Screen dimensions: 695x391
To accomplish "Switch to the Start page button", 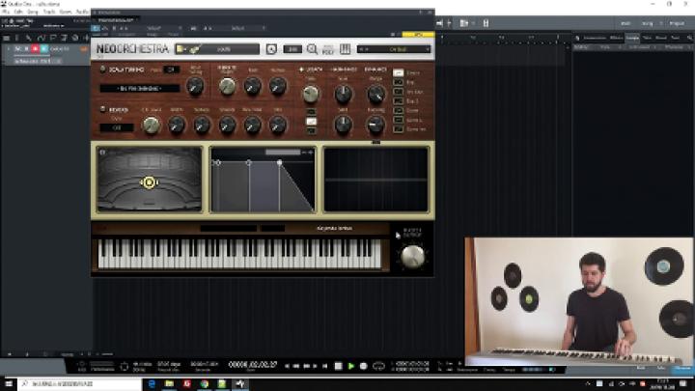I will click(x=625, y=23).
